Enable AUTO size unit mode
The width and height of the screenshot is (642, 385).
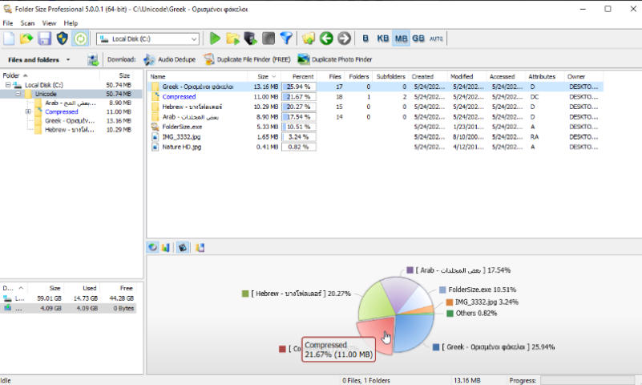tap(436, 38)
